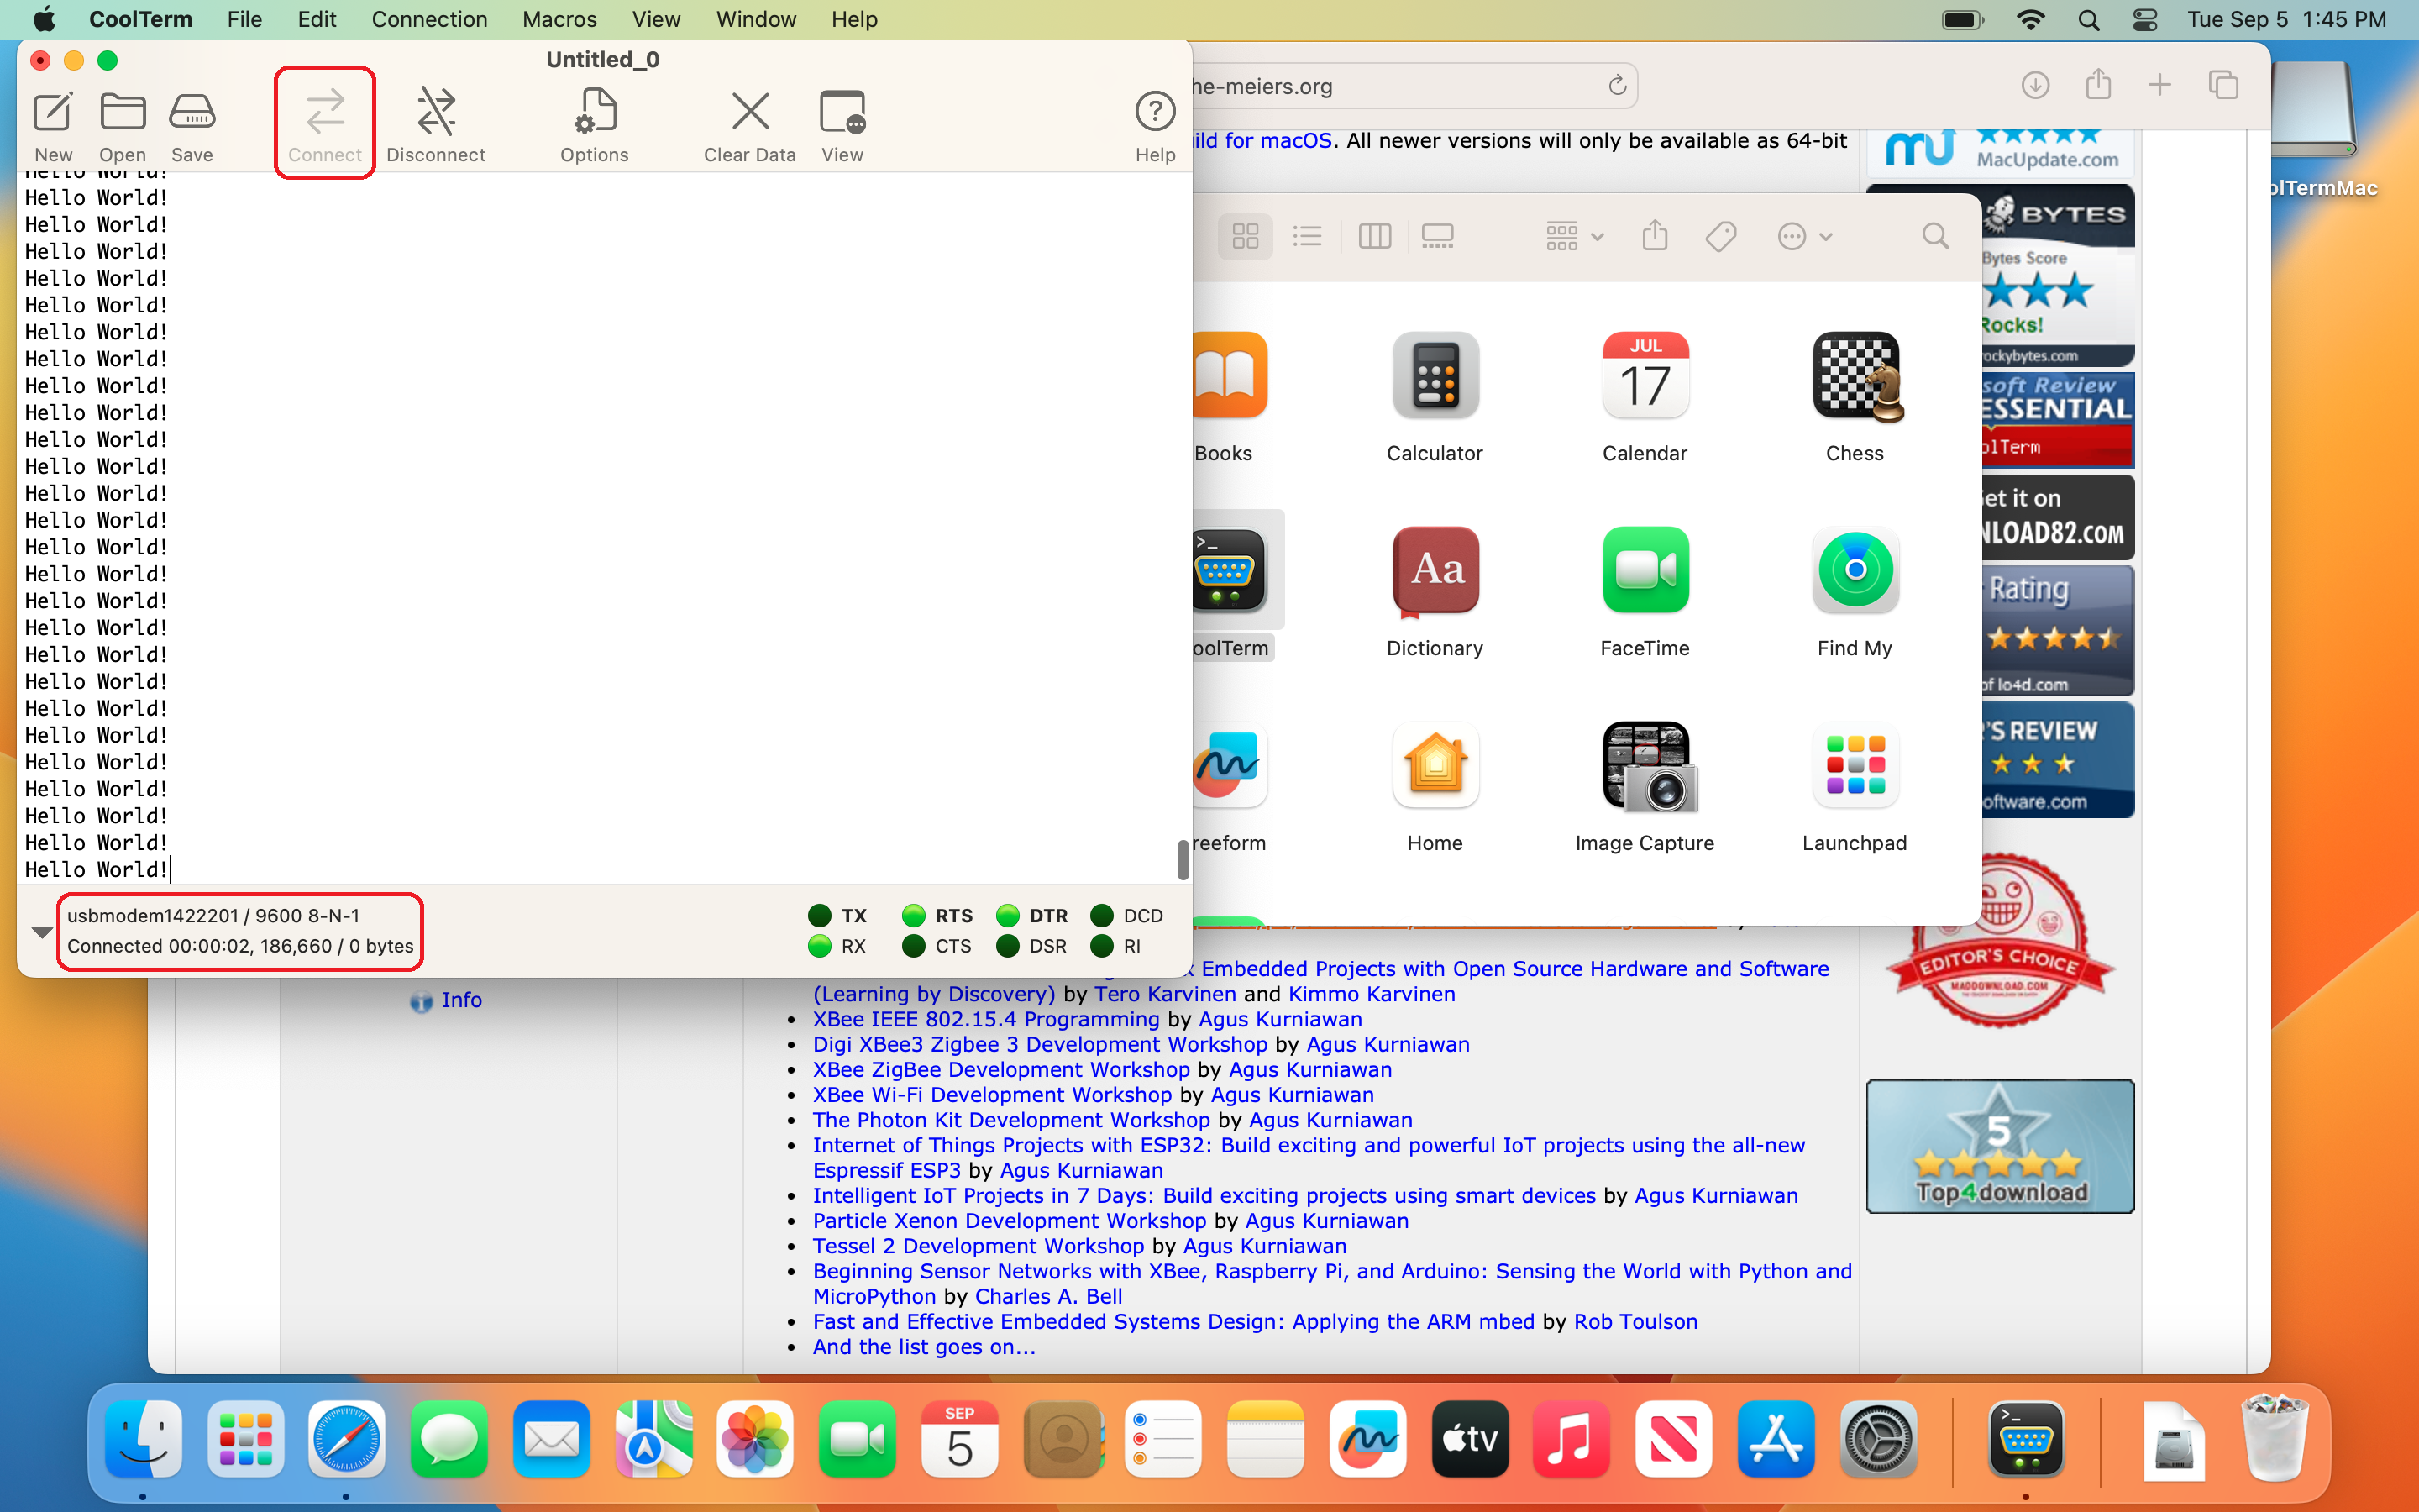Click the Open file icon
This screenshot has height=1512, width=2419.
click(x=122, y=125)
